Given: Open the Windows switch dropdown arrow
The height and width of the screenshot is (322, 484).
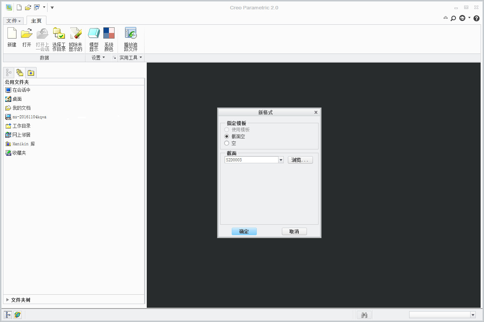Looking at the screenshot, I should (x=44, y=7).
